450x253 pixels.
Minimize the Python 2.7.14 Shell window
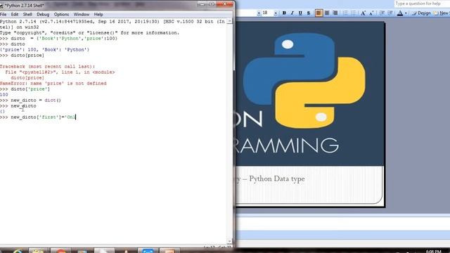pos(202,4)
